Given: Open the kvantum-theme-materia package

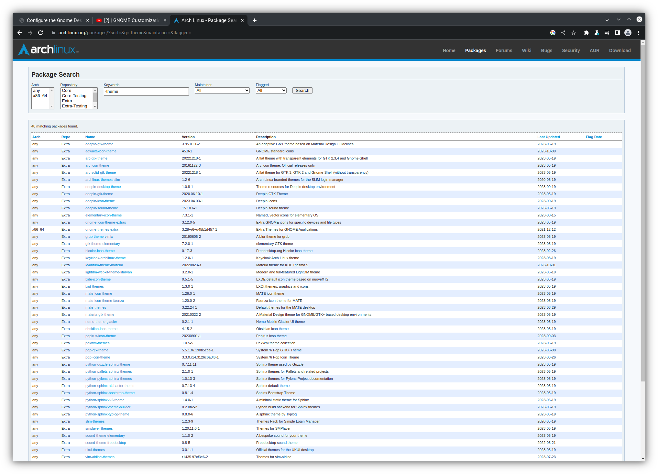Looking at the screenshot, I should (104, 265).
